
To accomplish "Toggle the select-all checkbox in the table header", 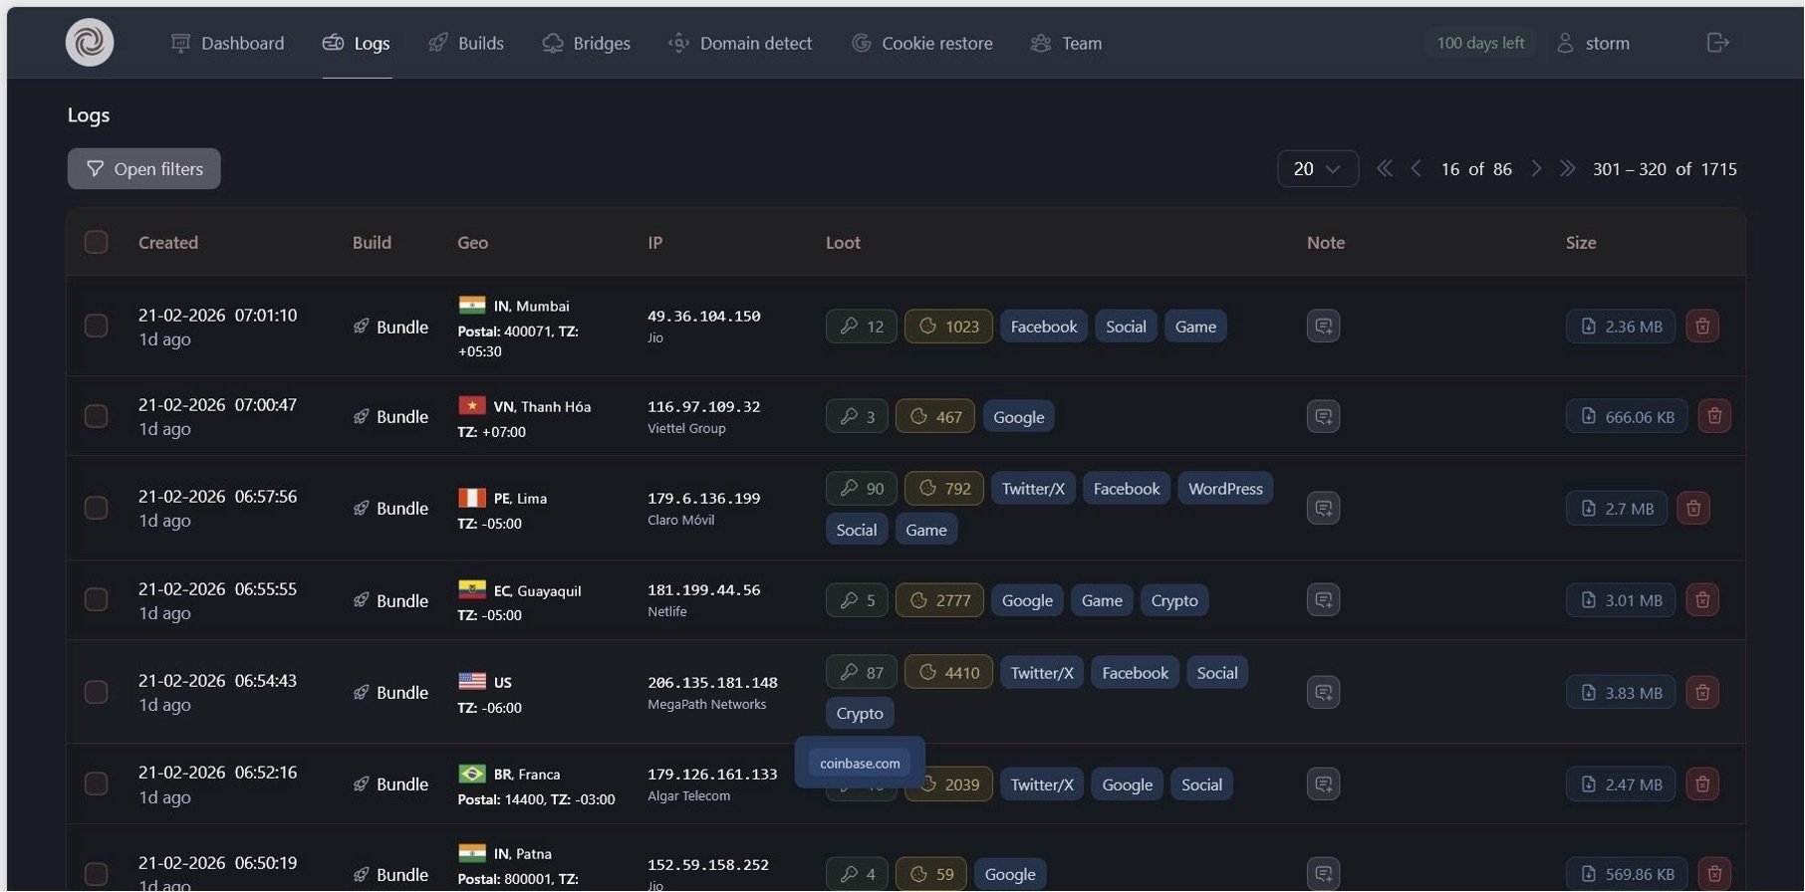I will [x=97, y=242].
